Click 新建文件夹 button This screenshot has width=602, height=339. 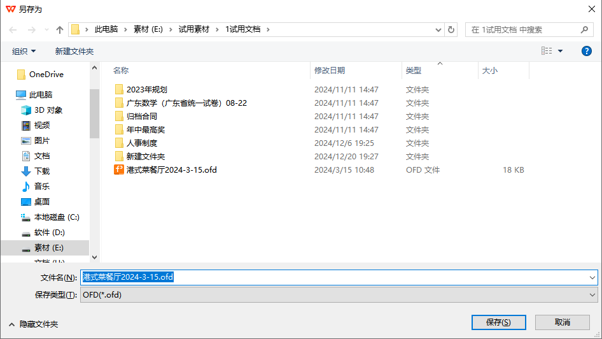point(74,51)
